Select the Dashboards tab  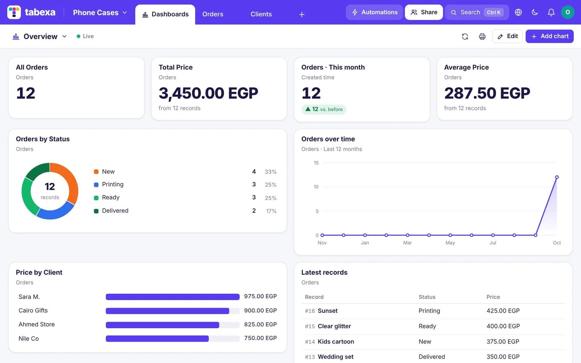(165, 15)
